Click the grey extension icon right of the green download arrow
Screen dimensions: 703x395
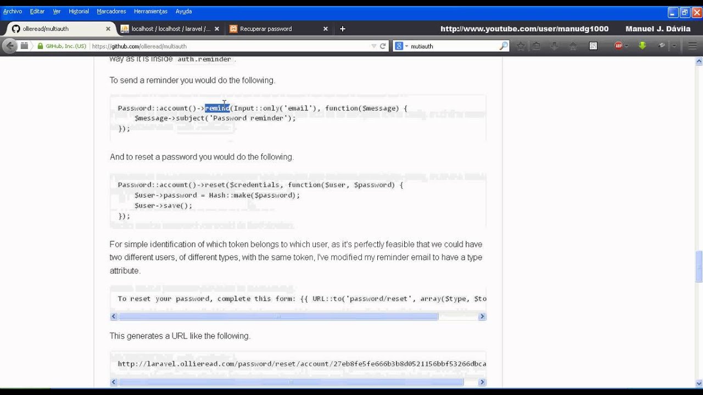click(x=662, y=46)
